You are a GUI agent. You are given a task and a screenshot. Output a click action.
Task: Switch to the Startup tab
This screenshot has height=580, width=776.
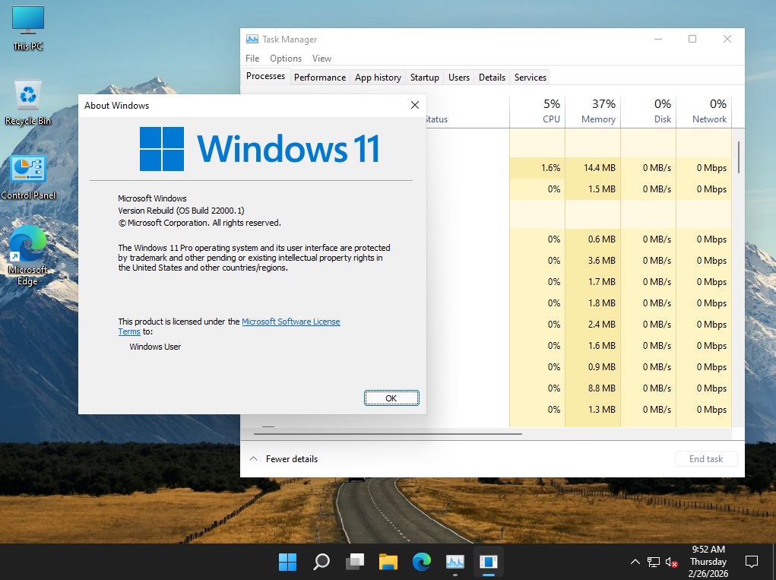[x=424, y=78]
